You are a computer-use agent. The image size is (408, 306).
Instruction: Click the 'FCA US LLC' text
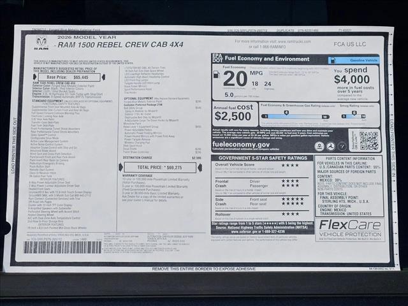(350, 44)
